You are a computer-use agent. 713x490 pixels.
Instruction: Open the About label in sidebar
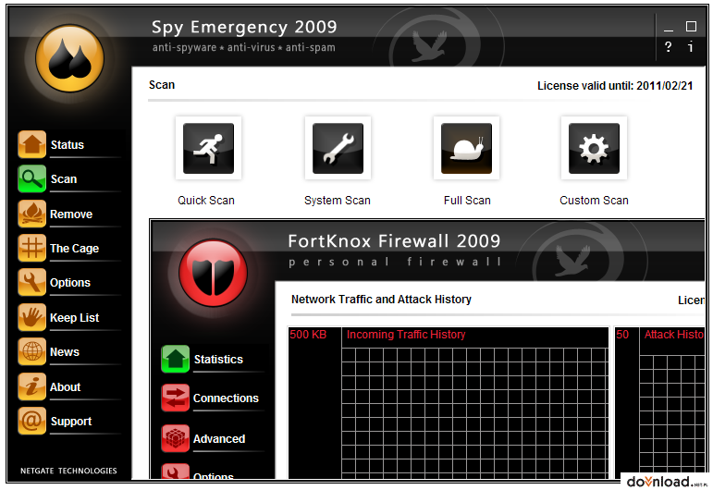coord(65,387)
